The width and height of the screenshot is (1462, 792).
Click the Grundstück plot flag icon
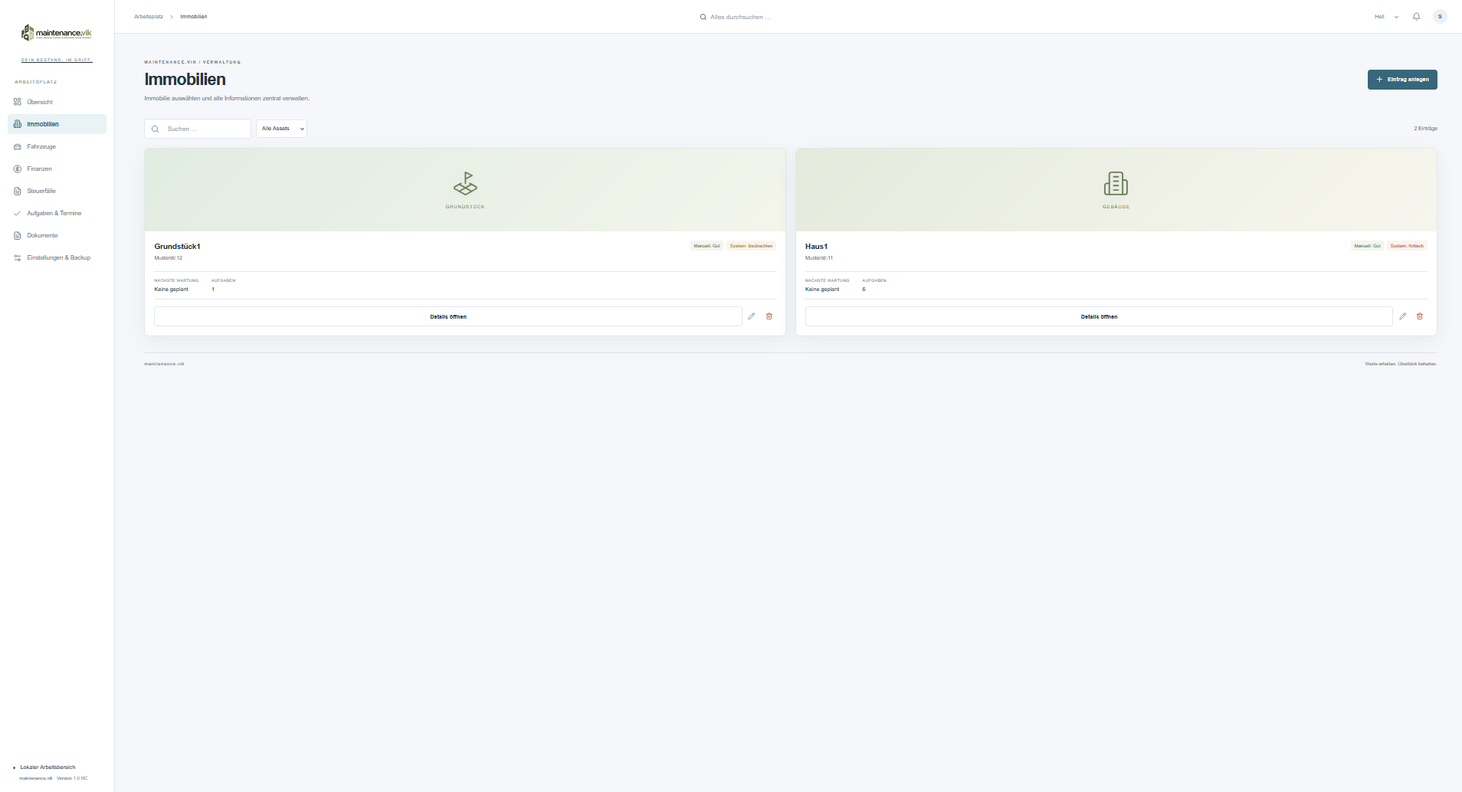click(x=465, y=183)
